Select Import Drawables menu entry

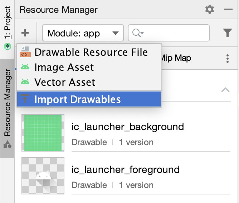[x=78, y=99]
